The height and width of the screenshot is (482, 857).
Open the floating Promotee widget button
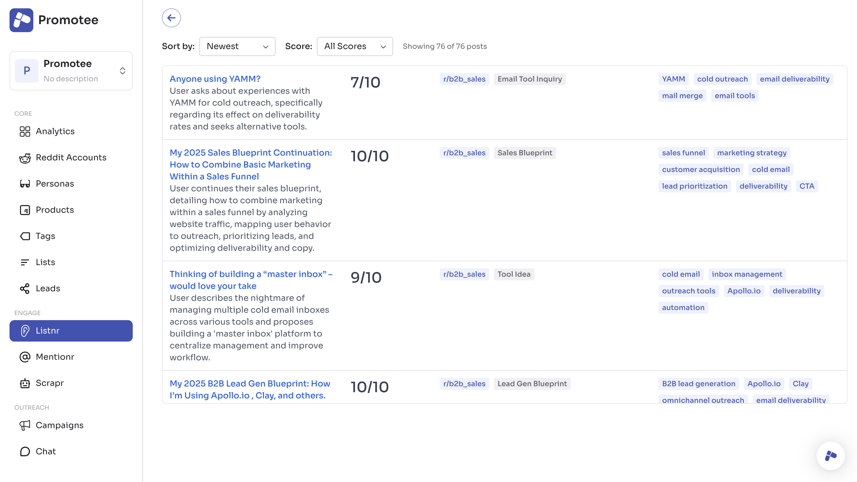[831, 456]
